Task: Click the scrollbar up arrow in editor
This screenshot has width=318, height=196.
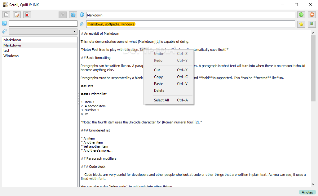Action: 313,33
